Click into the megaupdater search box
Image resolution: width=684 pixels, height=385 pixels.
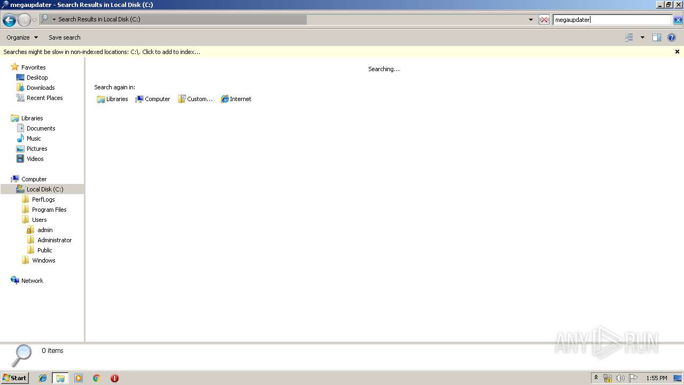(612, 20)
